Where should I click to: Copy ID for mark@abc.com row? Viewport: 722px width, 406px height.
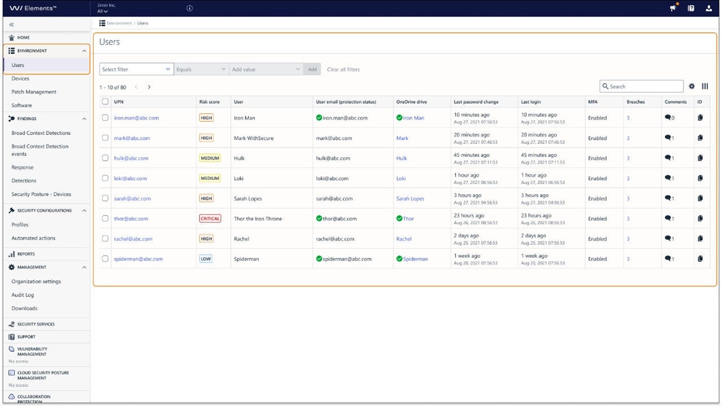click(701, 138)
